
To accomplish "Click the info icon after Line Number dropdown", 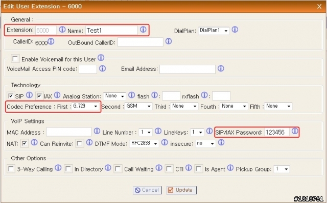I will 158,131.
